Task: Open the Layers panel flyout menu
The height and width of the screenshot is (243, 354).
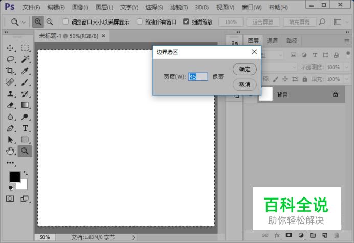Action: (x=347, y=41)
